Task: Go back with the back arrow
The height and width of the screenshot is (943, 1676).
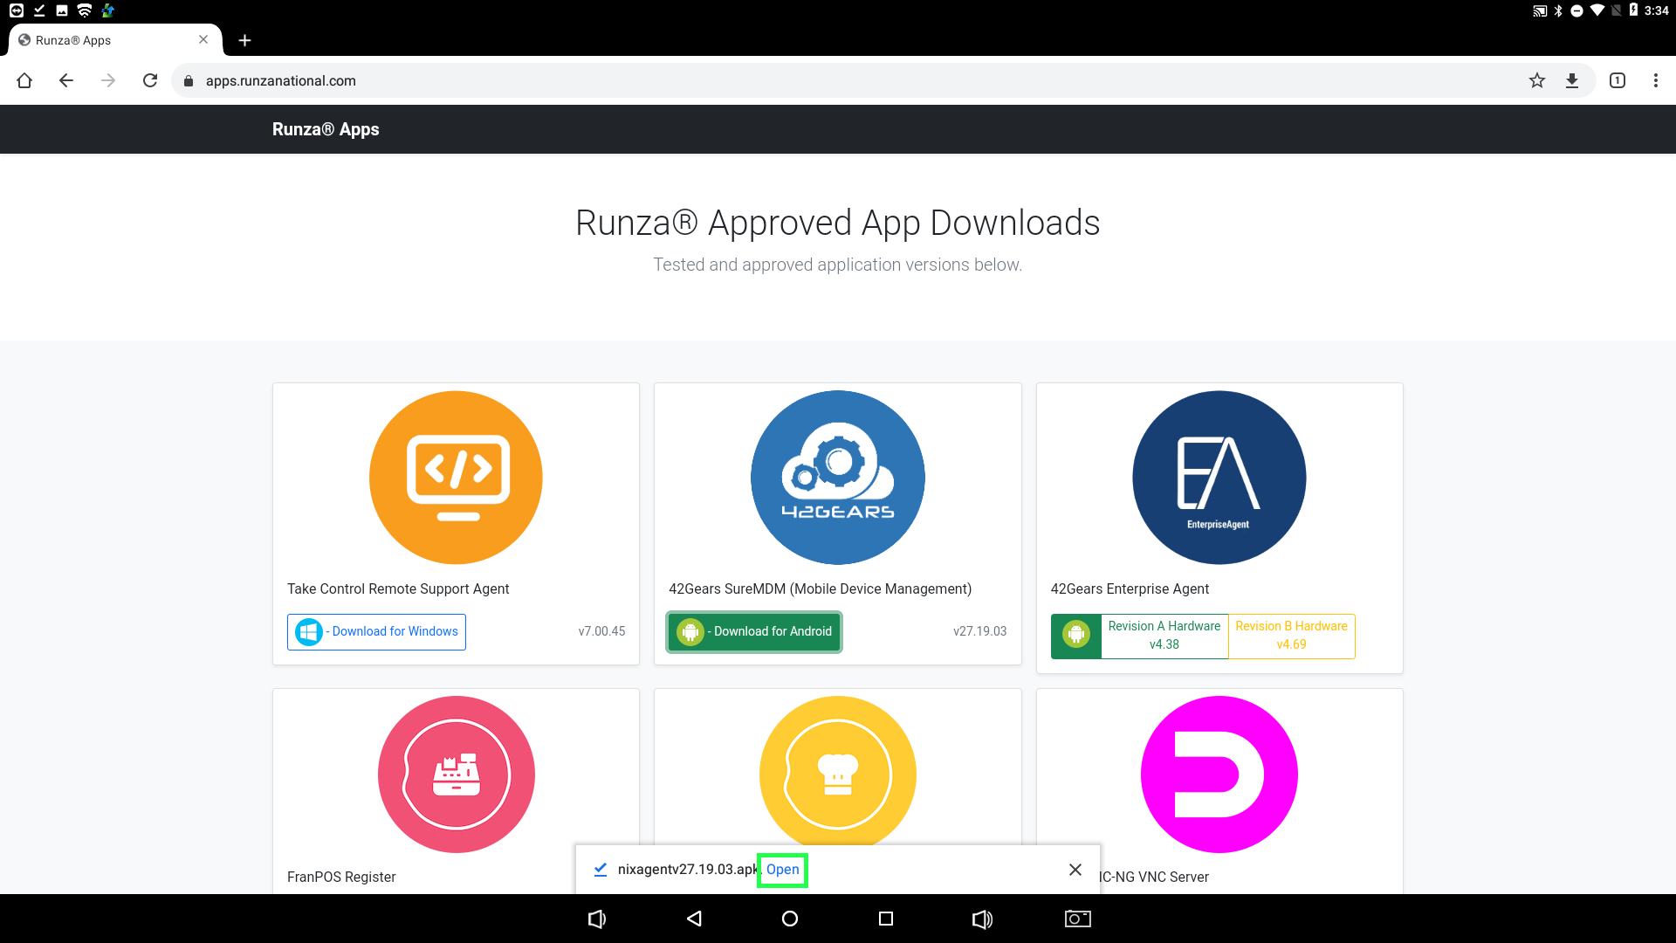Action: pos(66,80)
